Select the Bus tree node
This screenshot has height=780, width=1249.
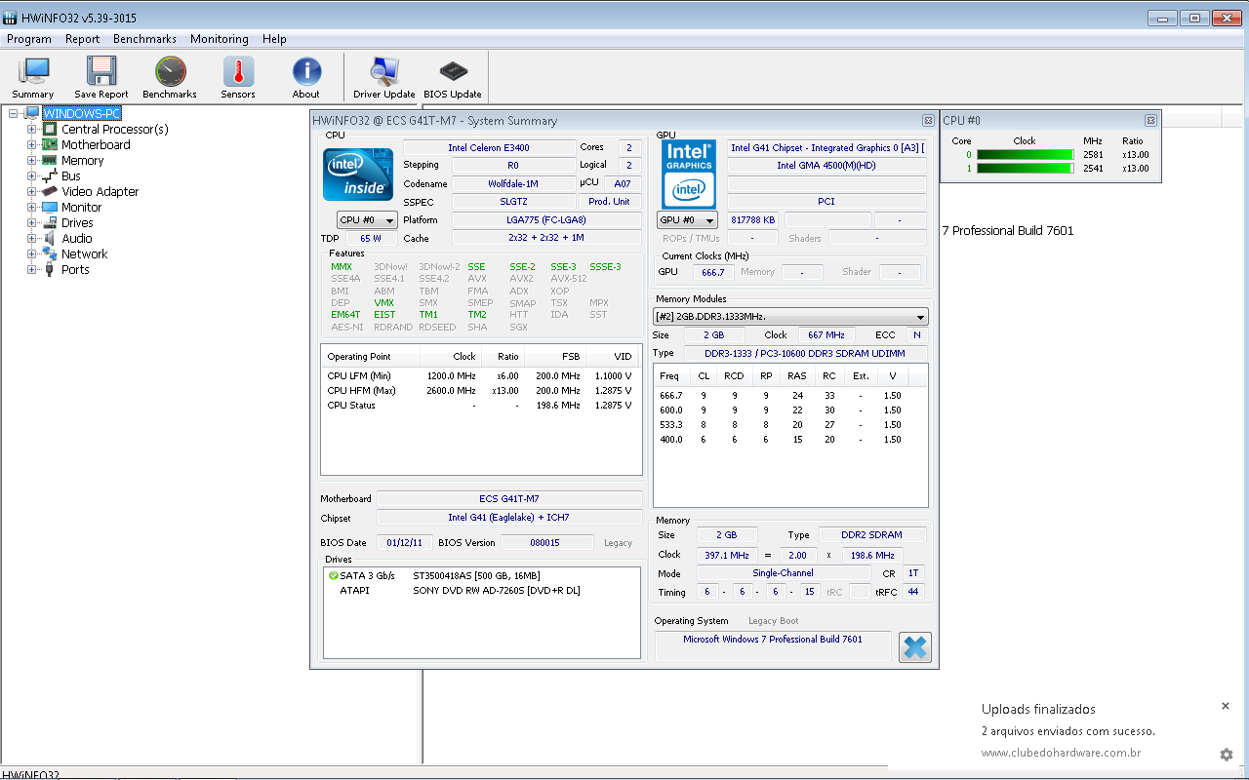71,175
